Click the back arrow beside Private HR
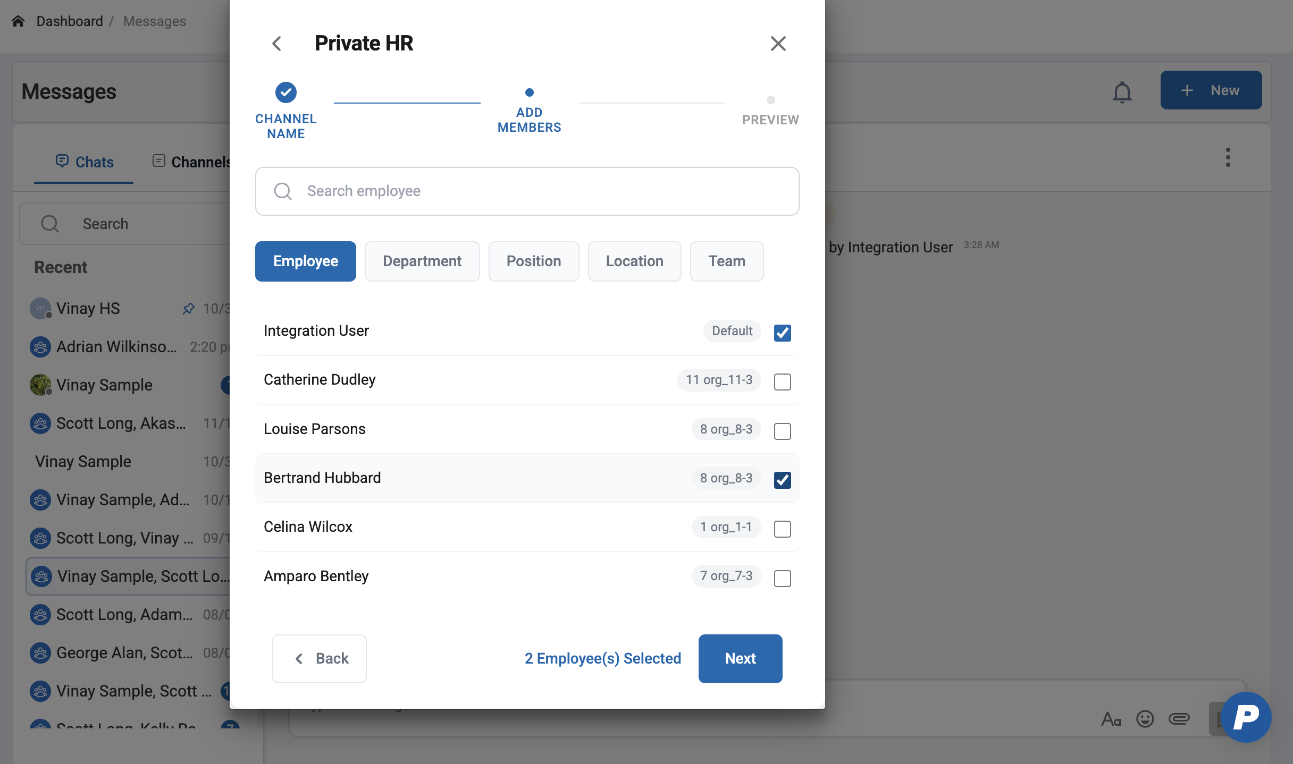Image resolution: width=1293 pixels, height=764 pixels. pyautogui.click(x=276, y=44)
